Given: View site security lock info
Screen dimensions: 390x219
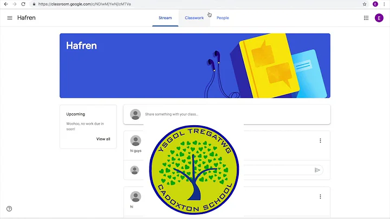Looking at the screenshot, I should [x=34, y=4].
